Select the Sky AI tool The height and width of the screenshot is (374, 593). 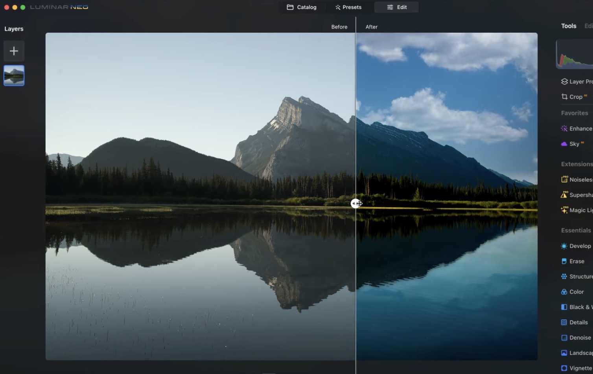pos(574,143)
